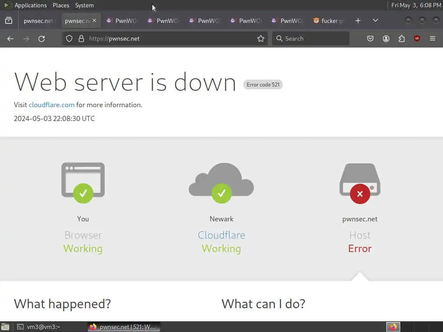Click the Error code 521 badge
This screenshot has height=332, width=443.
click(263, 85)
